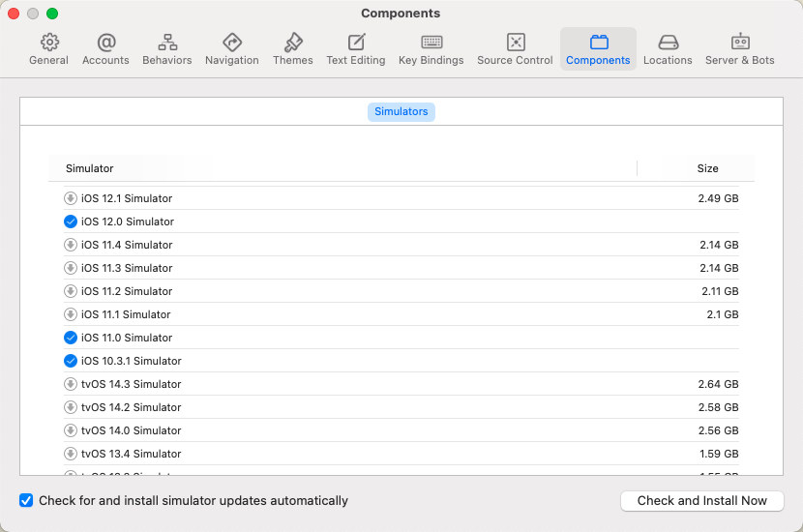Select the iOS 11.3 Simulator row label
803x532 pixels.
click(127, 268)
